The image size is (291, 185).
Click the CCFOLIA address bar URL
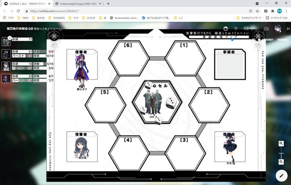(54, 11)
